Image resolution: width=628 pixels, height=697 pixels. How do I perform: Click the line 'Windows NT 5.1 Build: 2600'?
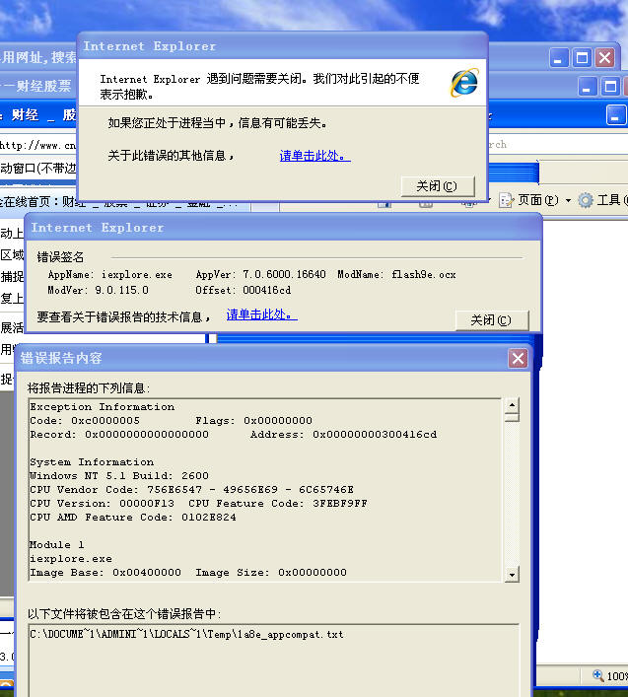click(119, 475)
